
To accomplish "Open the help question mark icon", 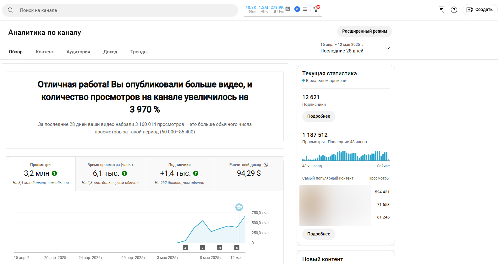I will pyautogui.click(x=454, y=10).
